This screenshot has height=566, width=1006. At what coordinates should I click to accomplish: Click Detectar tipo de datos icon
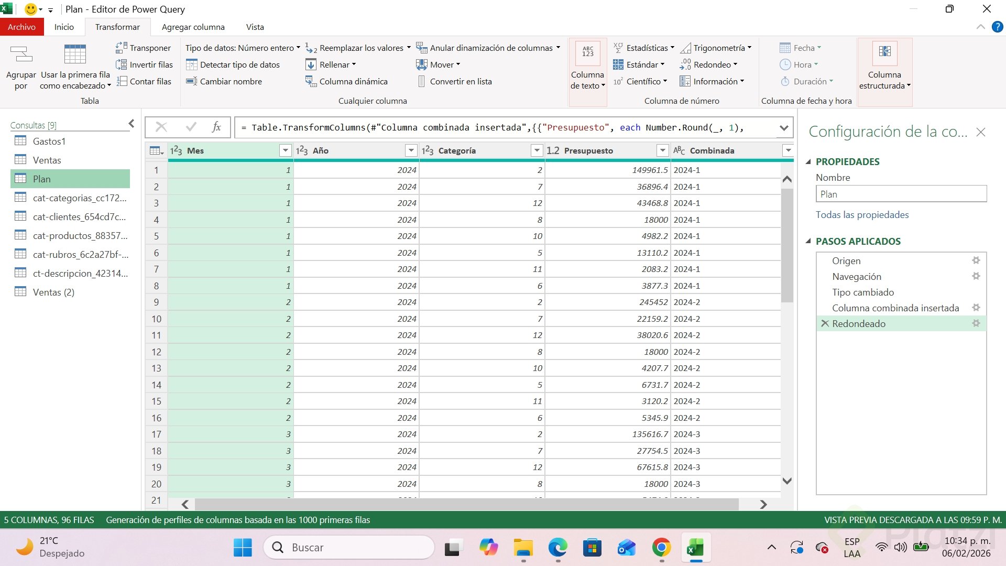coord(191,64)
